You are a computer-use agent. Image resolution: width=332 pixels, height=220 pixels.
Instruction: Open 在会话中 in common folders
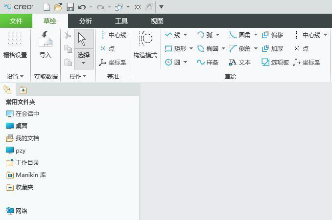tap(23, 114)
